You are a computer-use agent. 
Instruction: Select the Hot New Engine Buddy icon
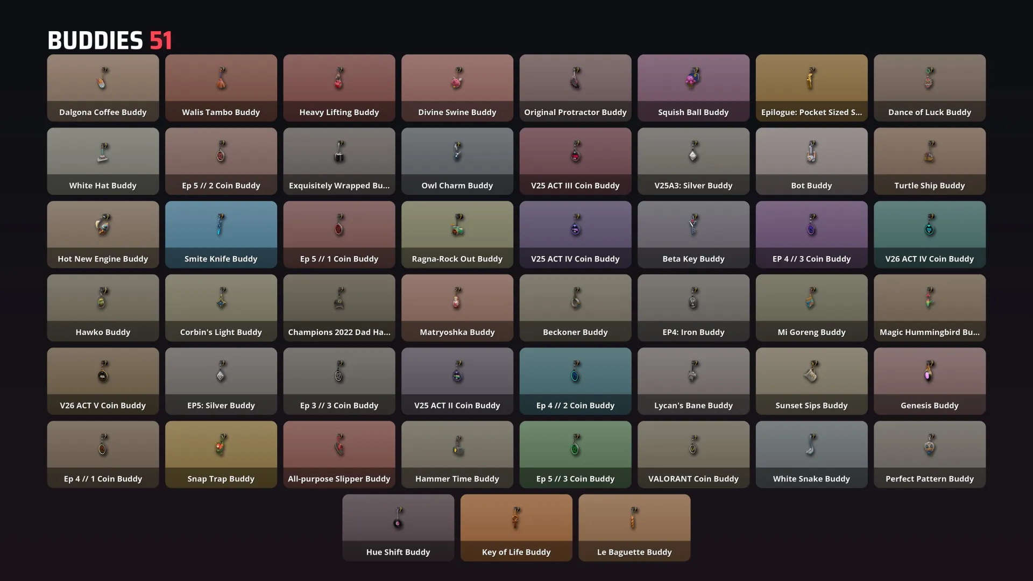click(x=103, y=225)
